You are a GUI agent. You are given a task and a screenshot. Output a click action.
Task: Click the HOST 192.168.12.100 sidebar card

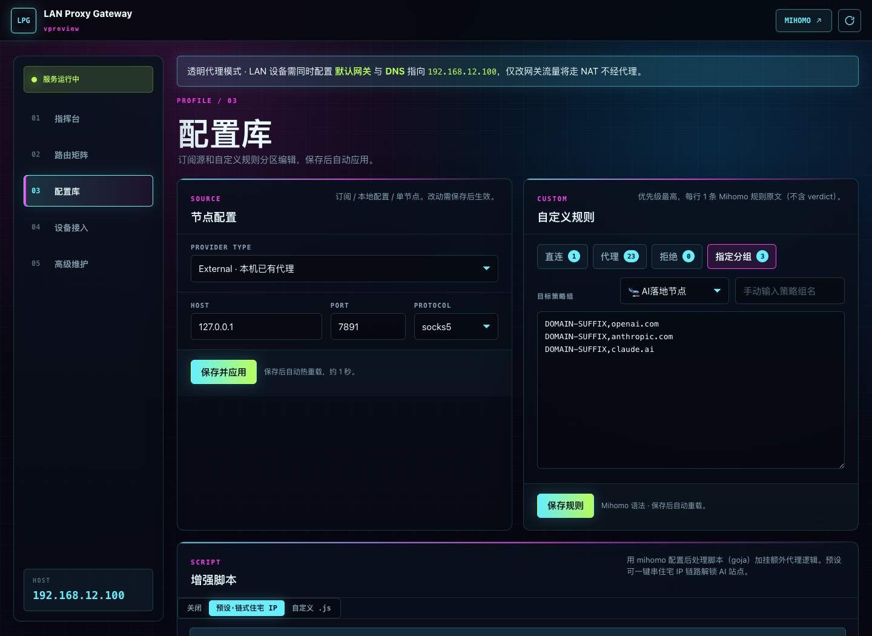tap(88, 590)
